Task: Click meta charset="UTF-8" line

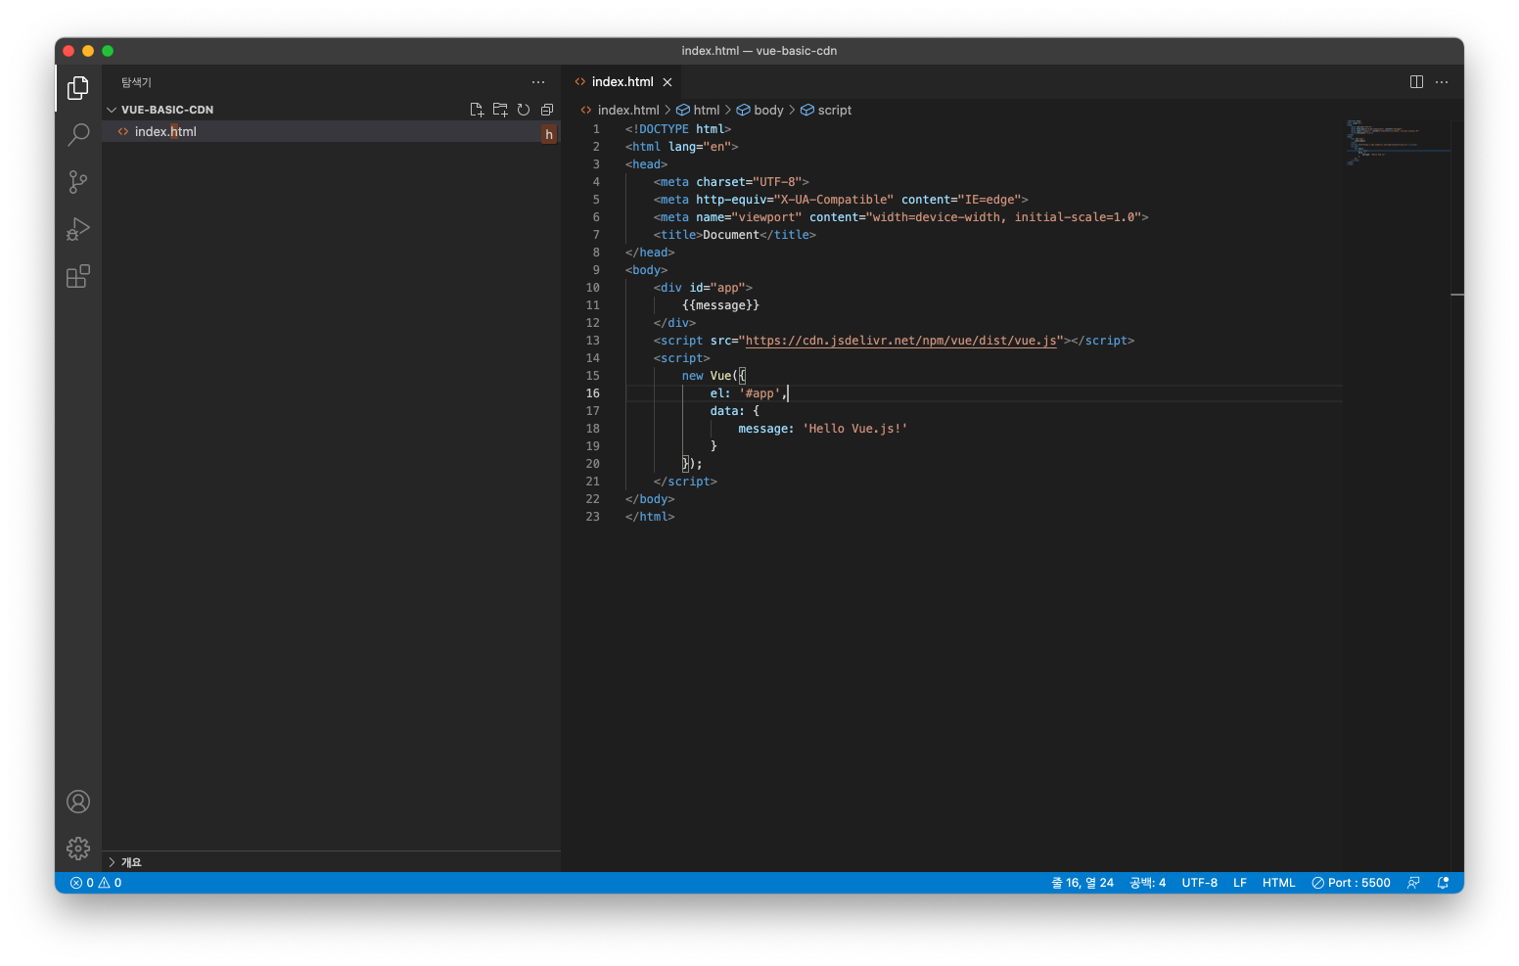Action: coord(731,182)
